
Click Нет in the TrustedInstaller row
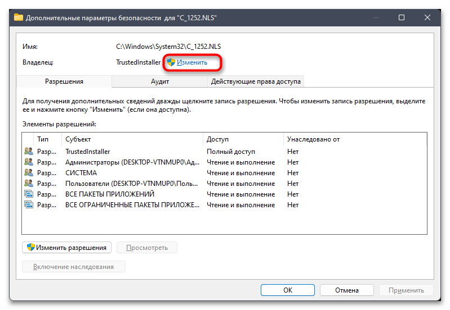[293, 152]
